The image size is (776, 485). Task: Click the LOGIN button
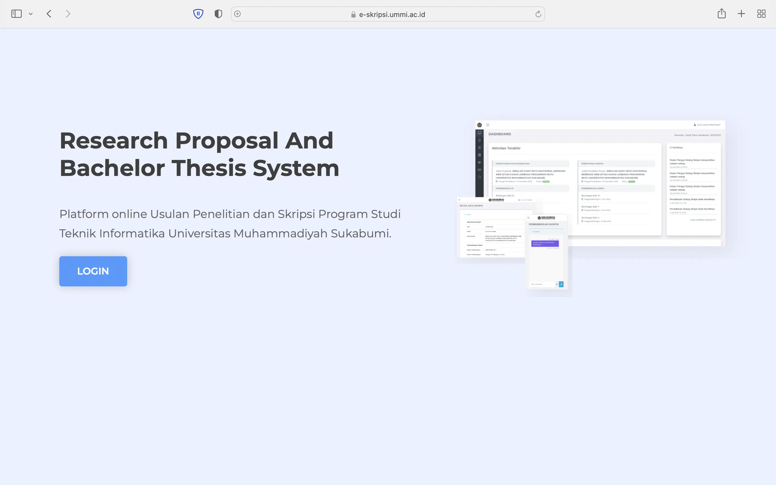point(93,271)
